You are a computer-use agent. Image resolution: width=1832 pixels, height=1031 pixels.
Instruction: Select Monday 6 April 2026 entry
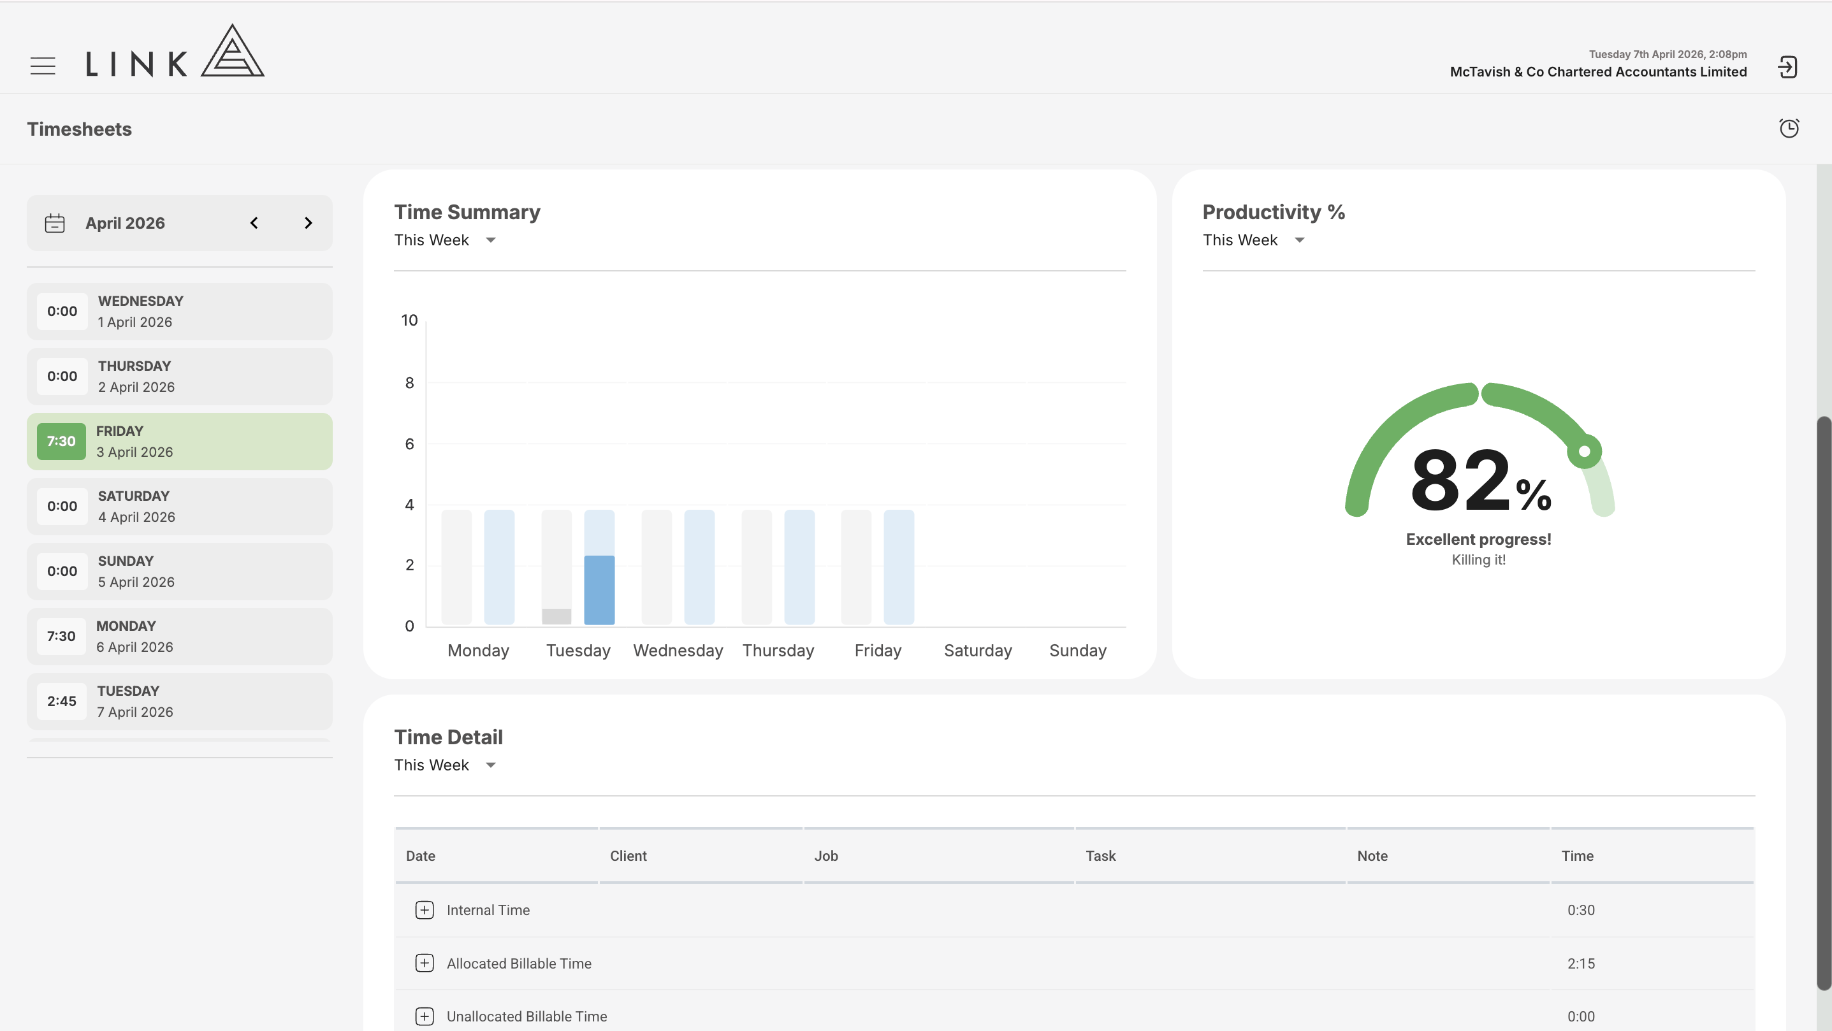[180, 637]
